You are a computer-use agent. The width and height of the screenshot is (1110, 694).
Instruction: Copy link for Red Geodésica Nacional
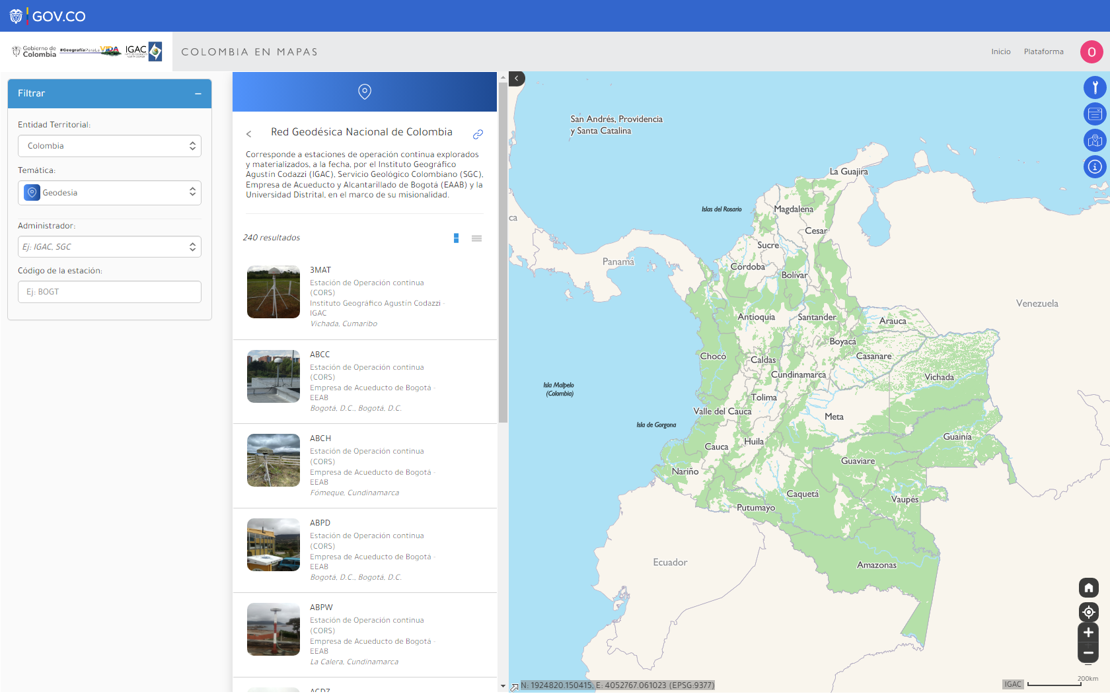(478, 134)
